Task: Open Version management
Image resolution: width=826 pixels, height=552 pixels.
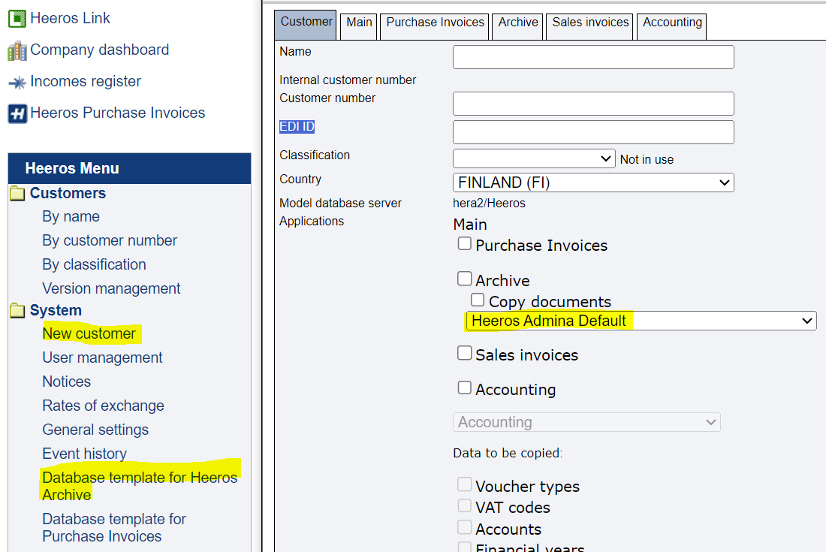Action: (111, 288)
